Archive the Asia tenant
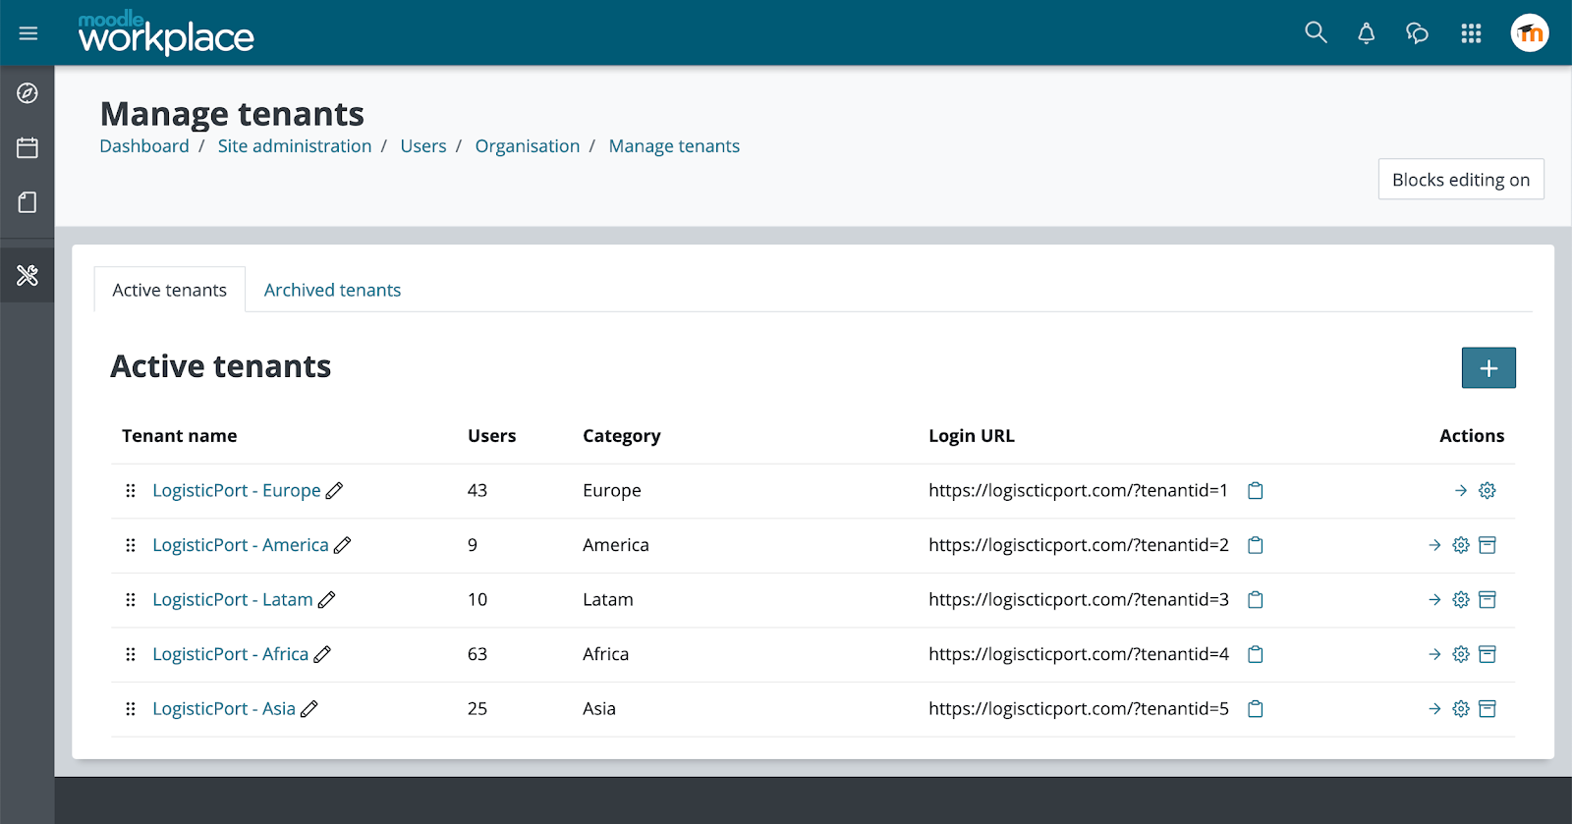1572x824 pixels. (x=1488, y=708)
